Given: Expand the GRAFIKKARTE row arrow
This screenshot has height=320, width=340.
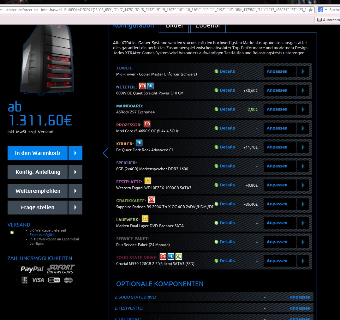Looking at the screenshot, I should tap(303, 204).
